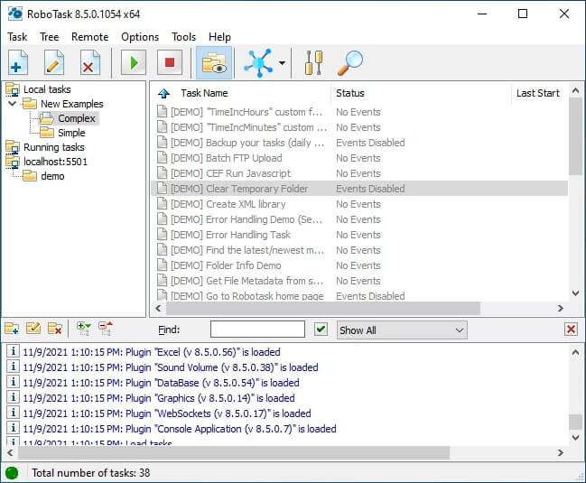Open the Remote menu
This screenshot has width=586, height=483.
point(89,37)
